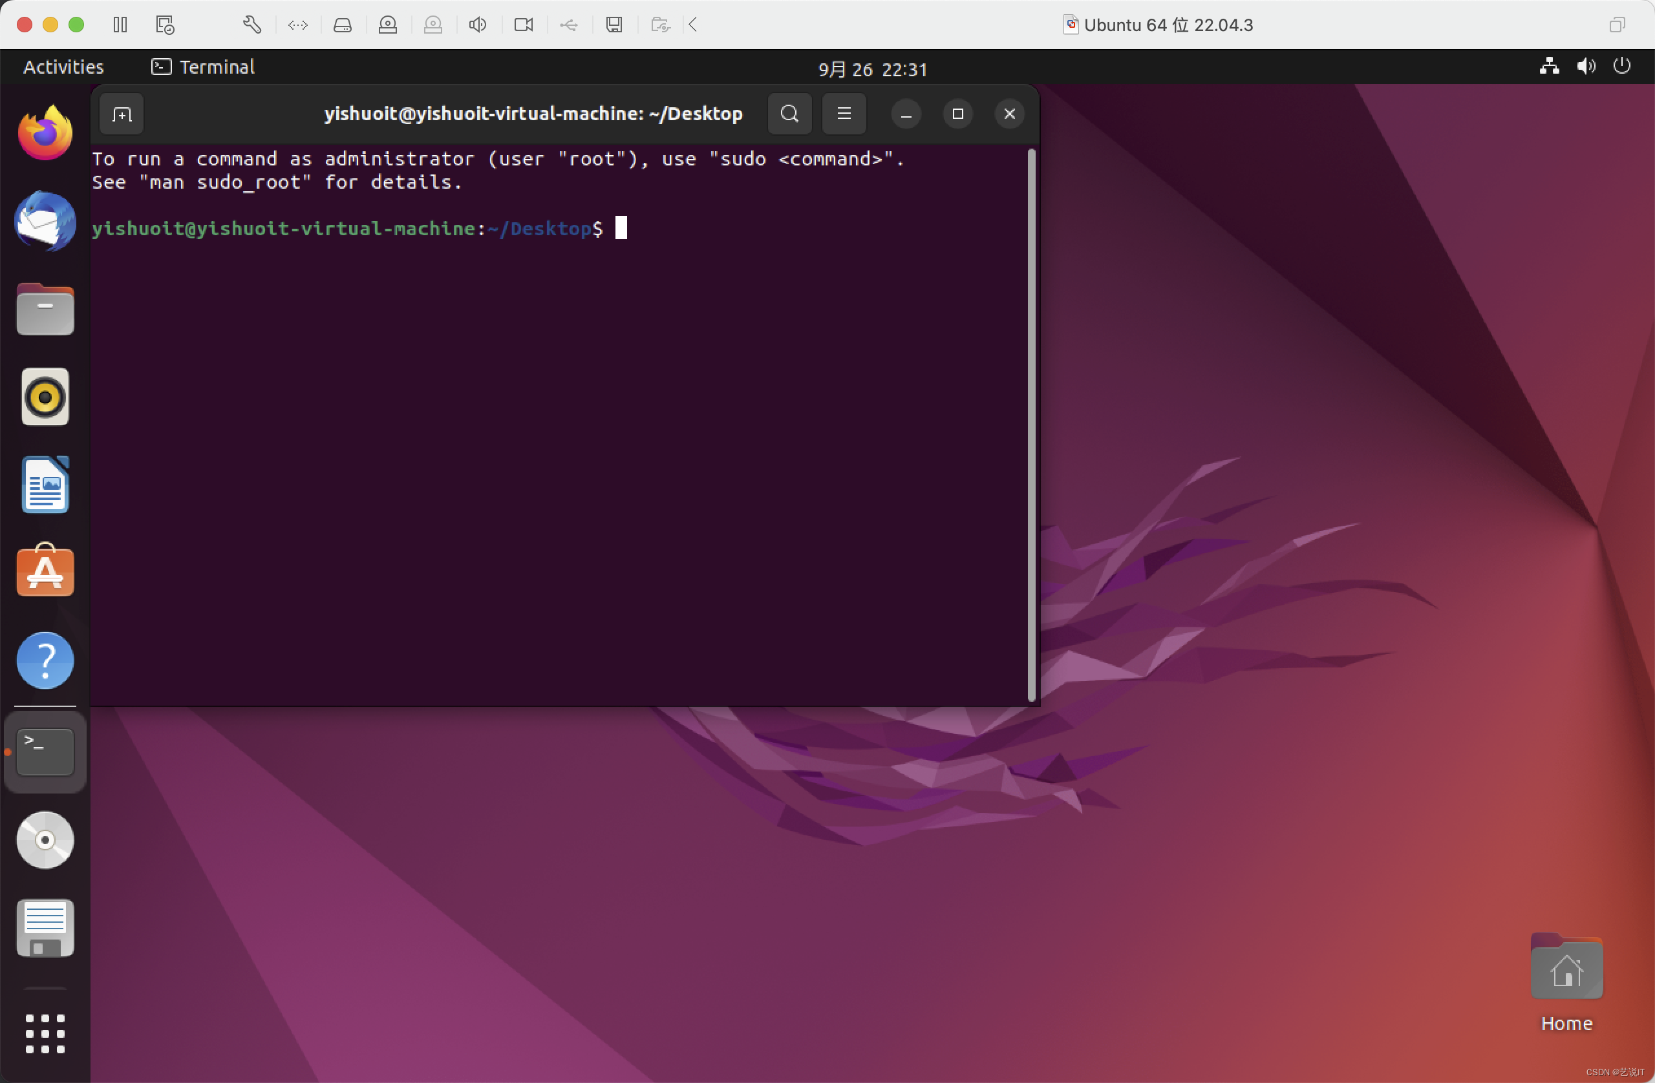1655x1083 pixels.
Task: Open the Terminal app menu
Action: tap(203, 67)
